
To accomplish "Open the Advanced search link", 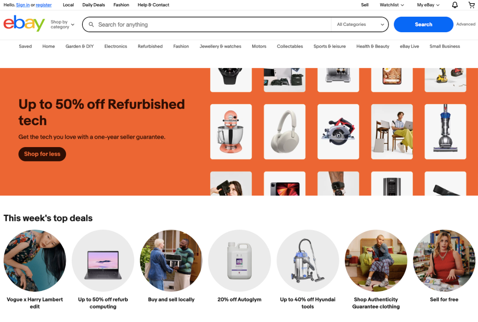I will (x=466, y=24).
